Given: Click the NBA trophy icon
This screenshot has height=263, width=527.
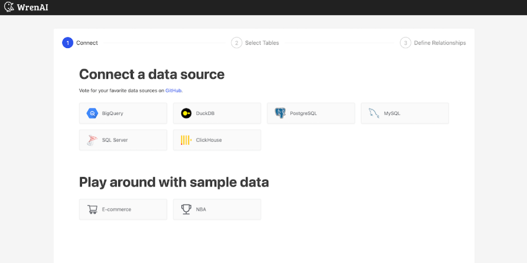Looking at the screenshot, I should 186,209.
